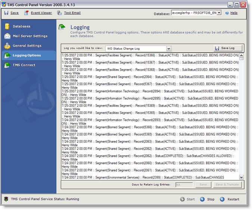Image resolution: width=252 pixels, height=210 pixels.
Task: Send a Test Email via link
Action: point(72,13)
